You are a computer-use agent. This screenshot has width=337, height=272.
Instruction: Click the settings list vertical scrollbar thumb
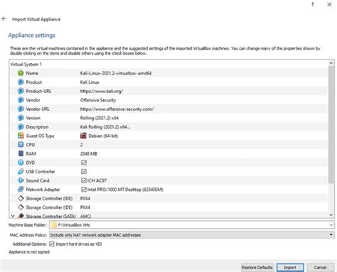click(331, 124)
